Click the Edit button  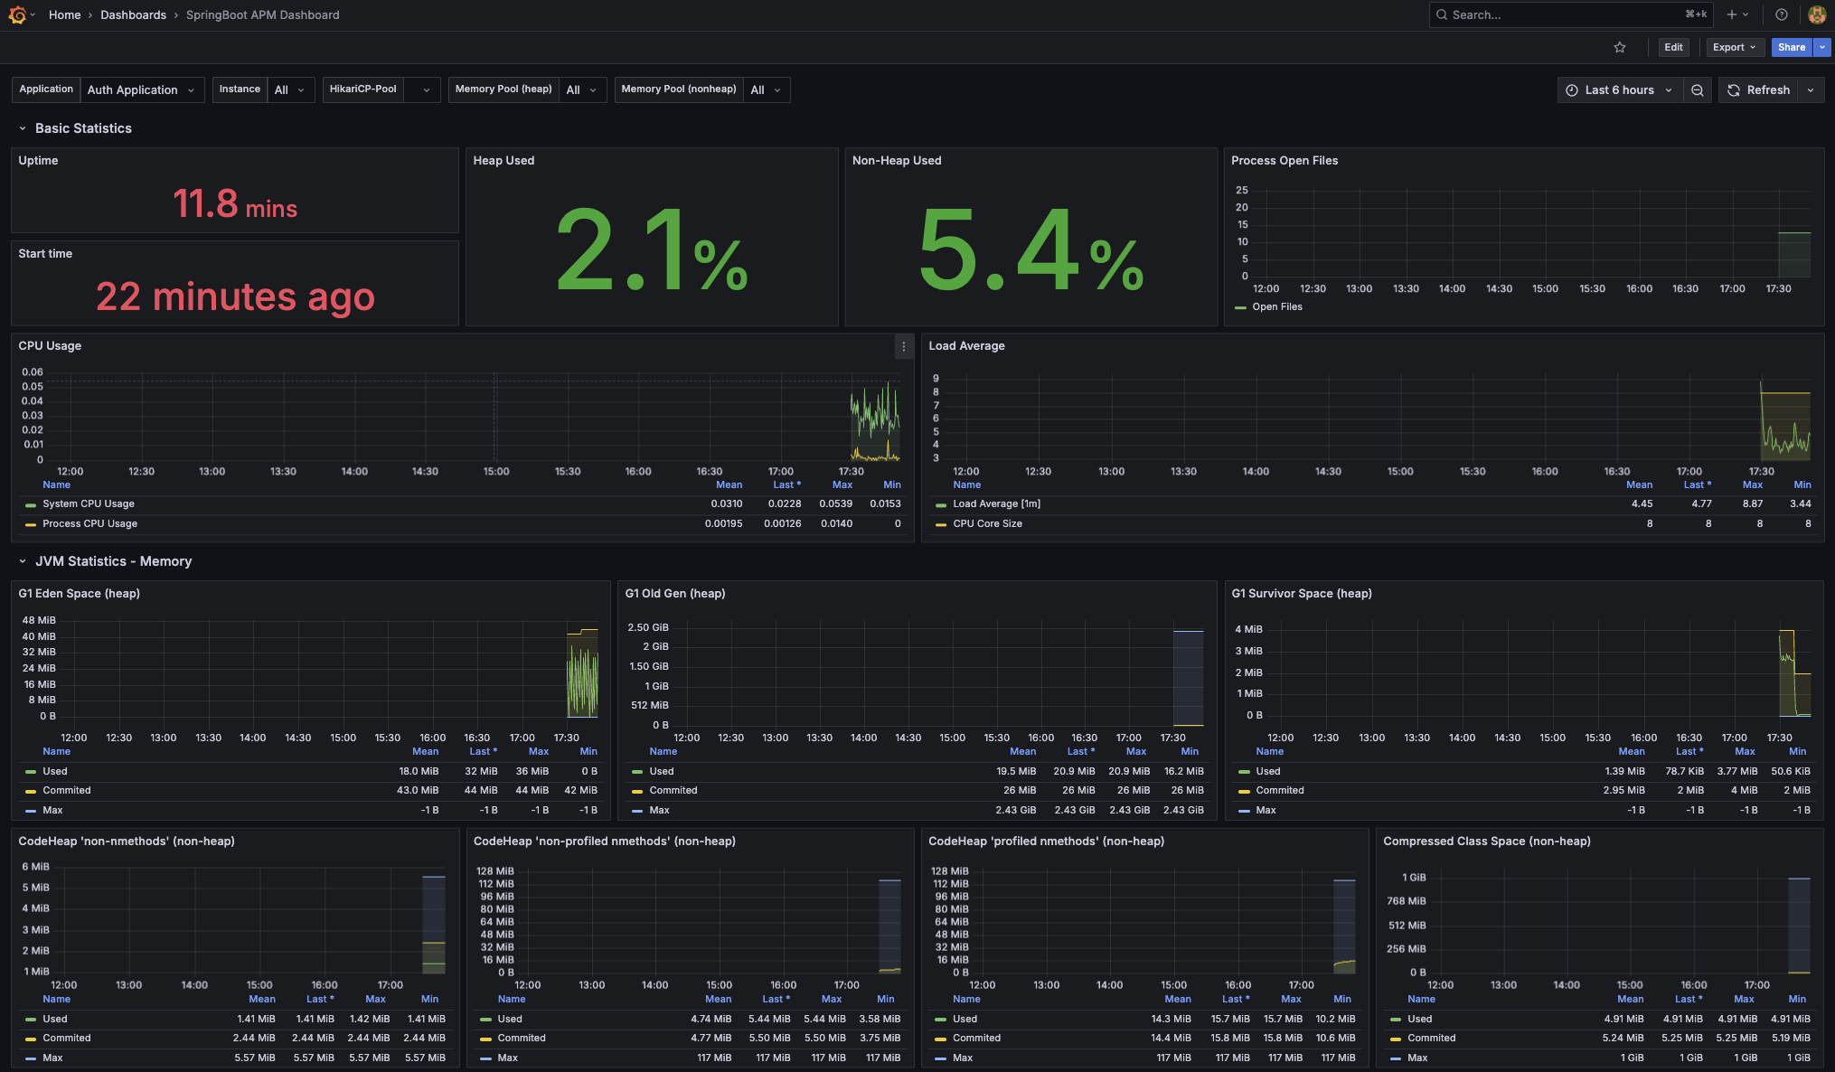tap(1673, 47)
